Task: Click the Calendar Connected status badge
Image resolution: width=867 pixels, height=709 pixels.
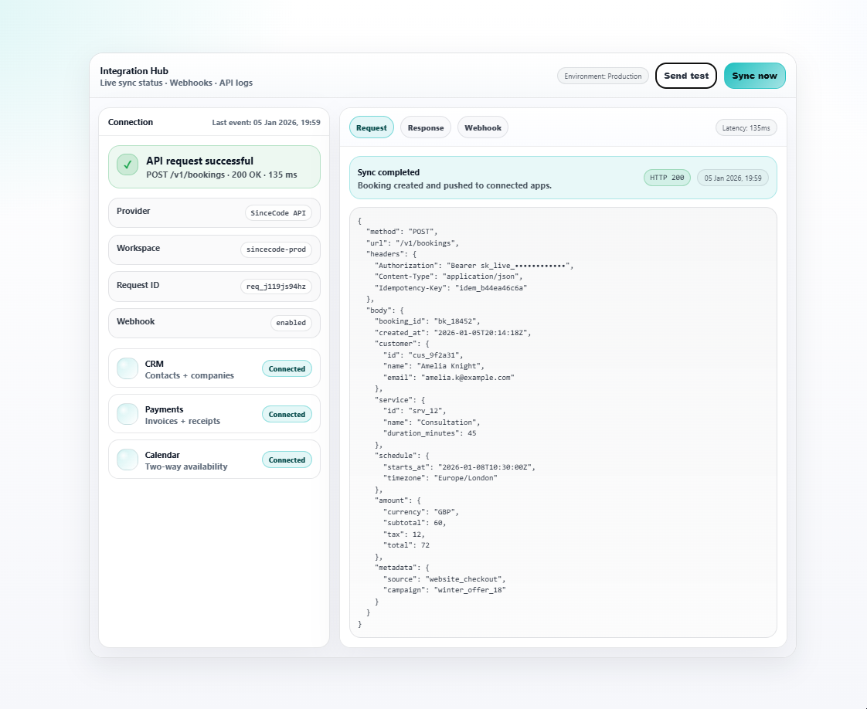Action: coord(287,460)
